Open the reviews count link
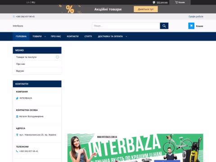The height and width of the screenshot is (162, 216). click(x=162, y=2)
